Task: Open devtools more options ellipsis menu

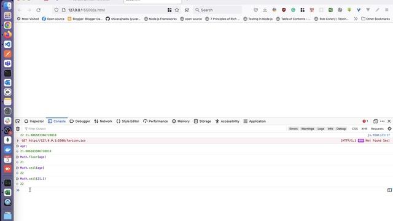Action: (x=382, y=122)
